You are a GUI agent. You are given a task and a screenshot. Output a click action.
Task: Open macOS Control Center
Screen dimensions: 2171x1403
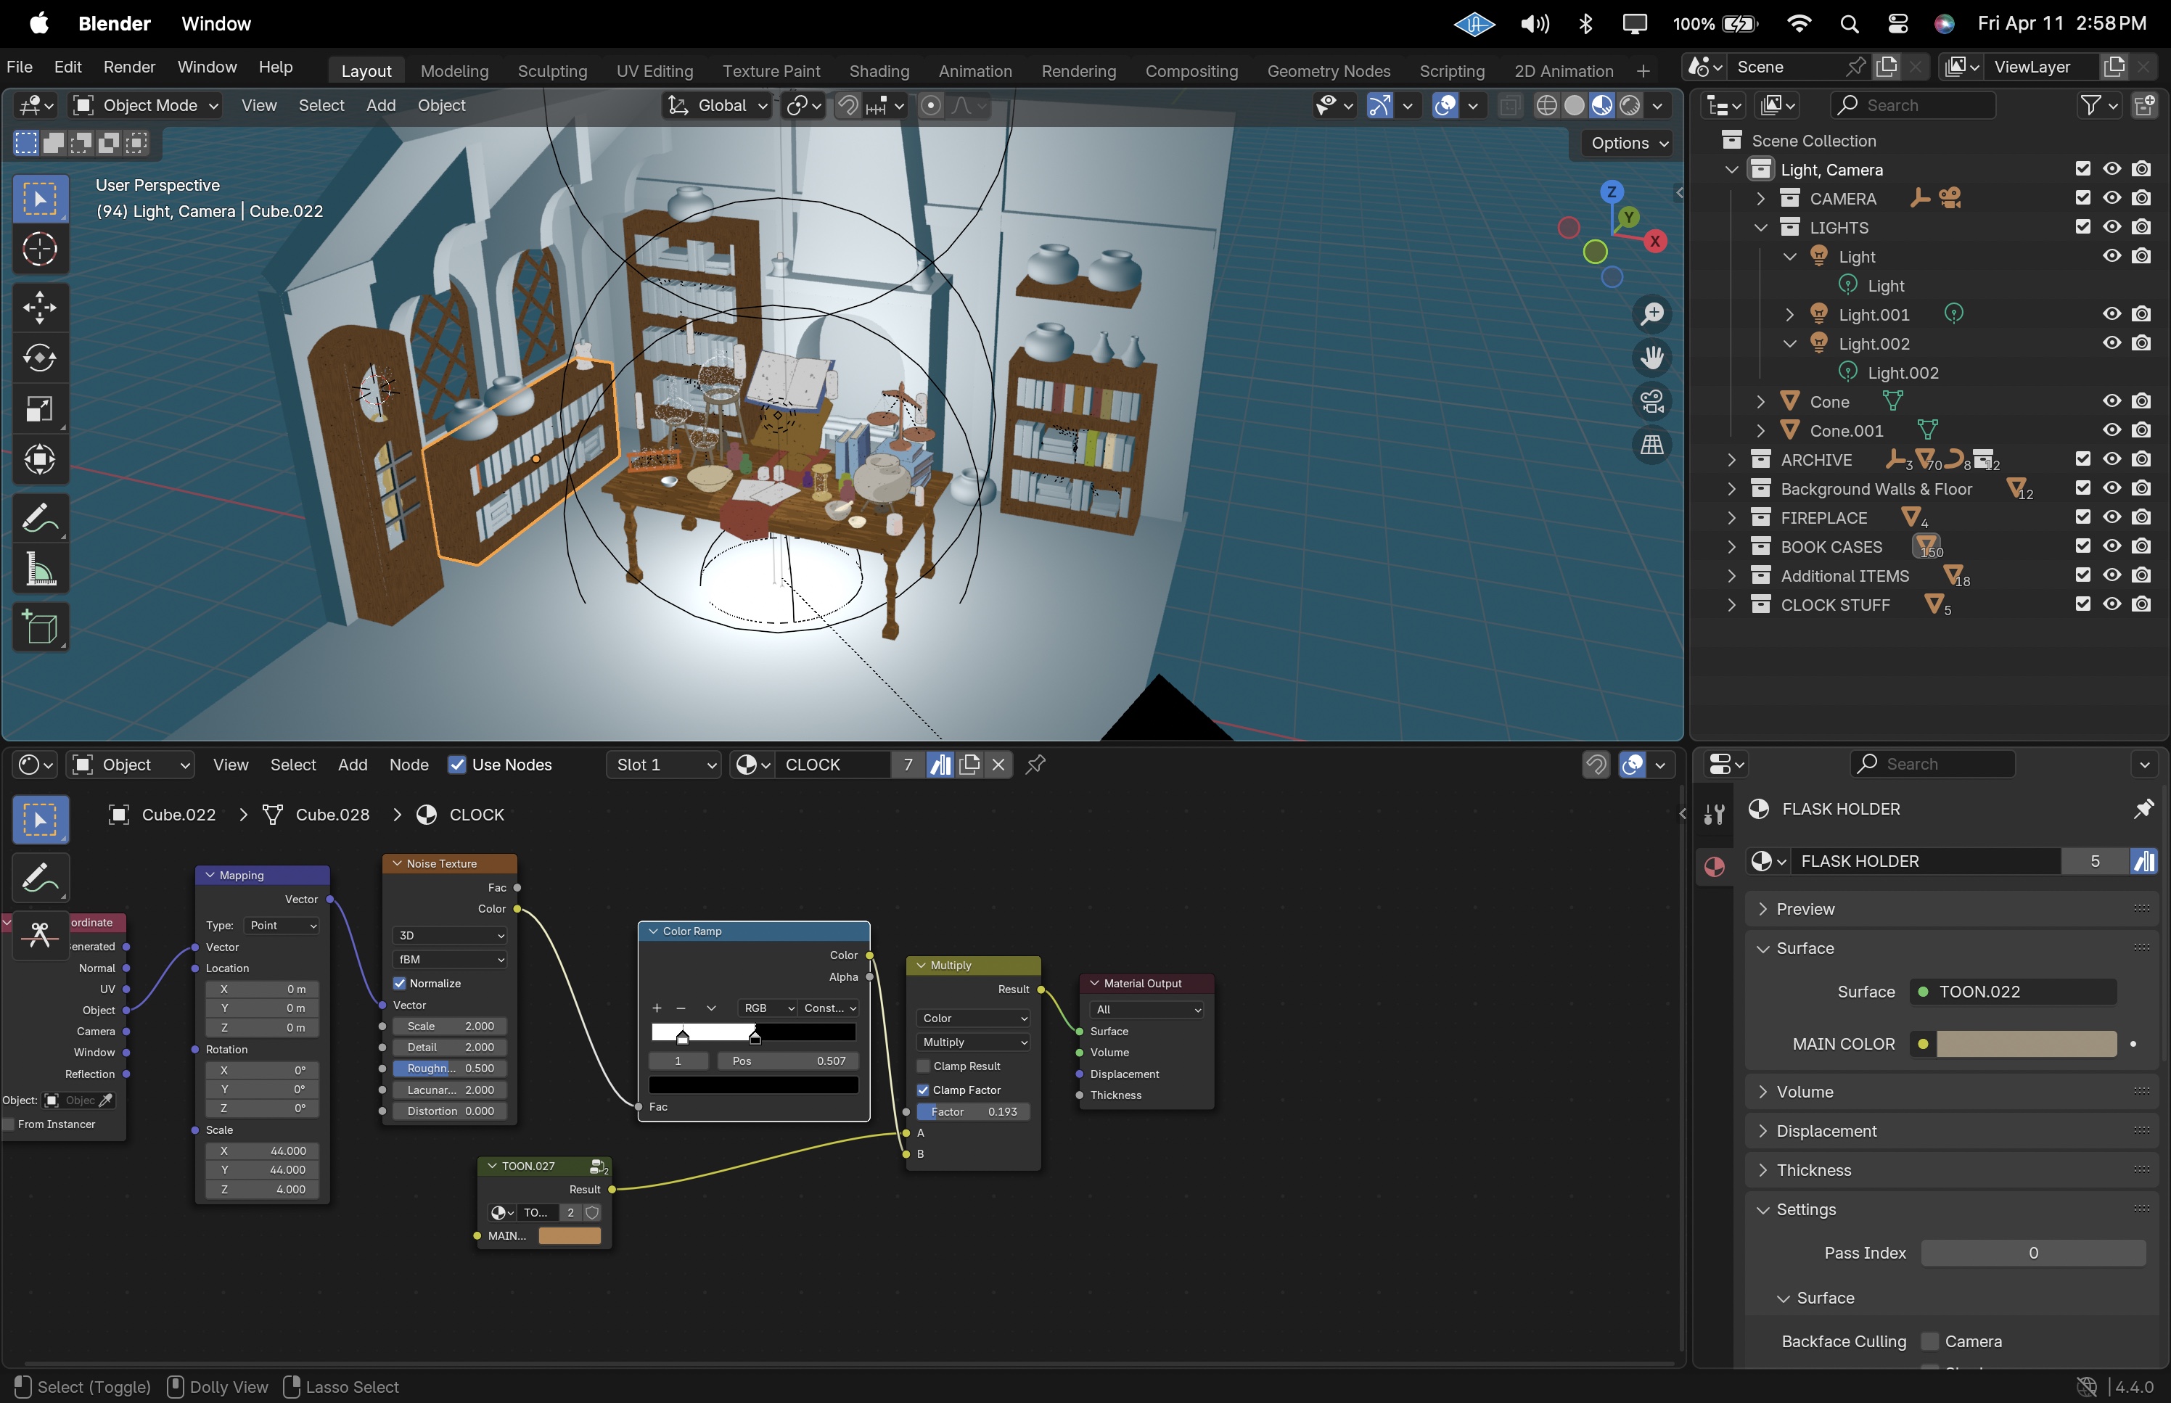(x=1897, y=24)
